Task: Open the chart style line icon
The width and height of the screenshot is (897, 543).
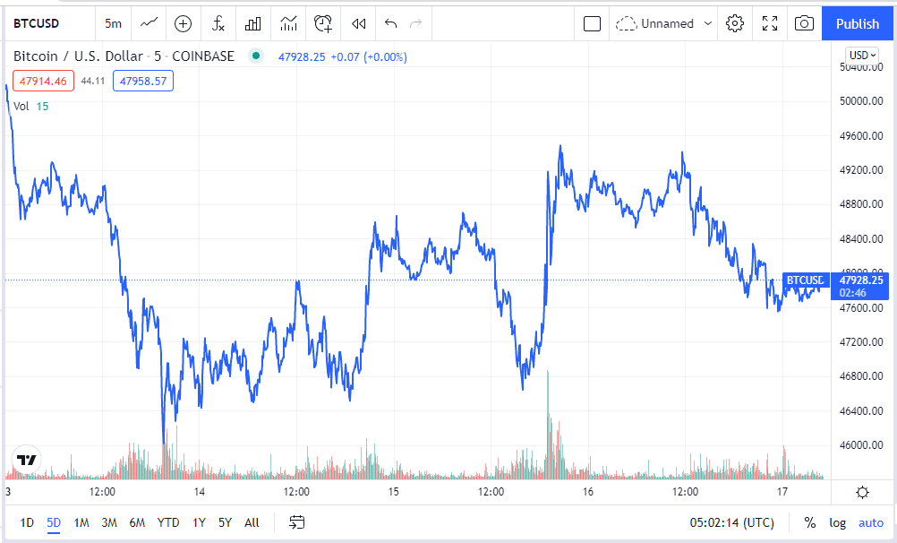Action: (x=150, y=23)
